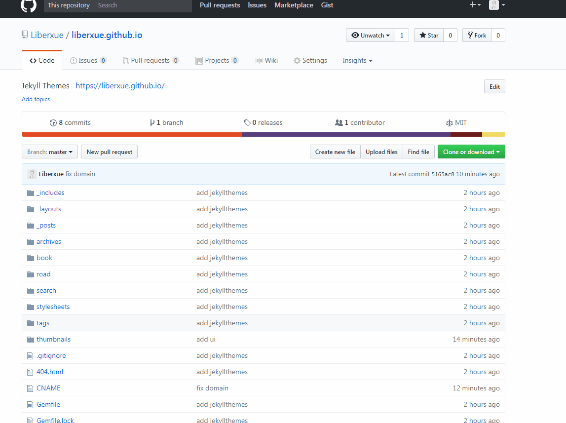Click Create new file button
Screen dimensions: 566x423
click(x=335, y=152)
